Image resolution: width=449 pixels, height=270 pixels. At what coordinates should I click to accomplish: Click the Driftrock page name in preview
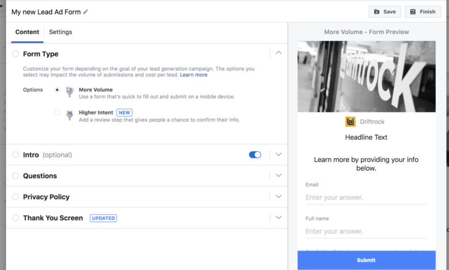[372, 122]
